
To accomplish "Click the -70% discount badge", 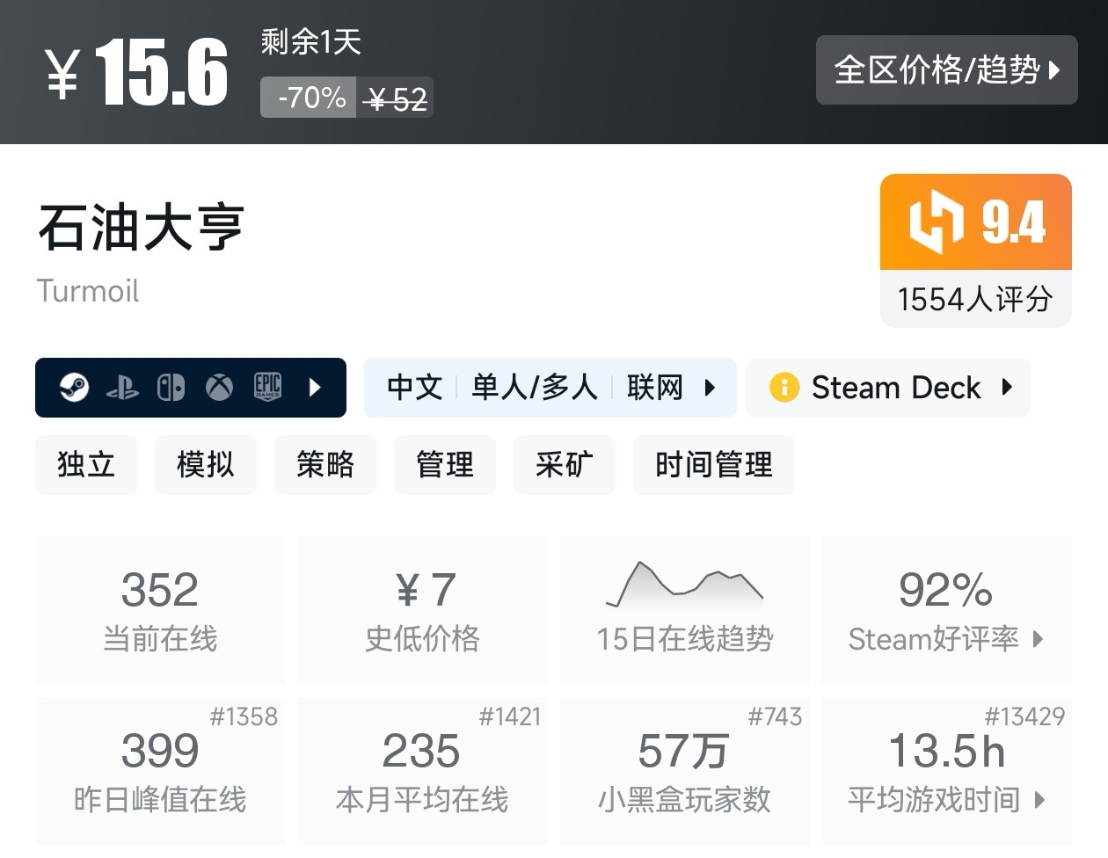I will pyautogui.click(x=307, y=98).
